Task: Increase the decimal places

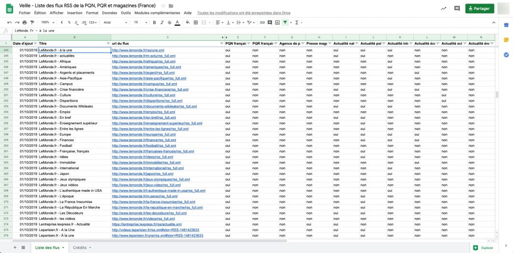Action: 84,23
